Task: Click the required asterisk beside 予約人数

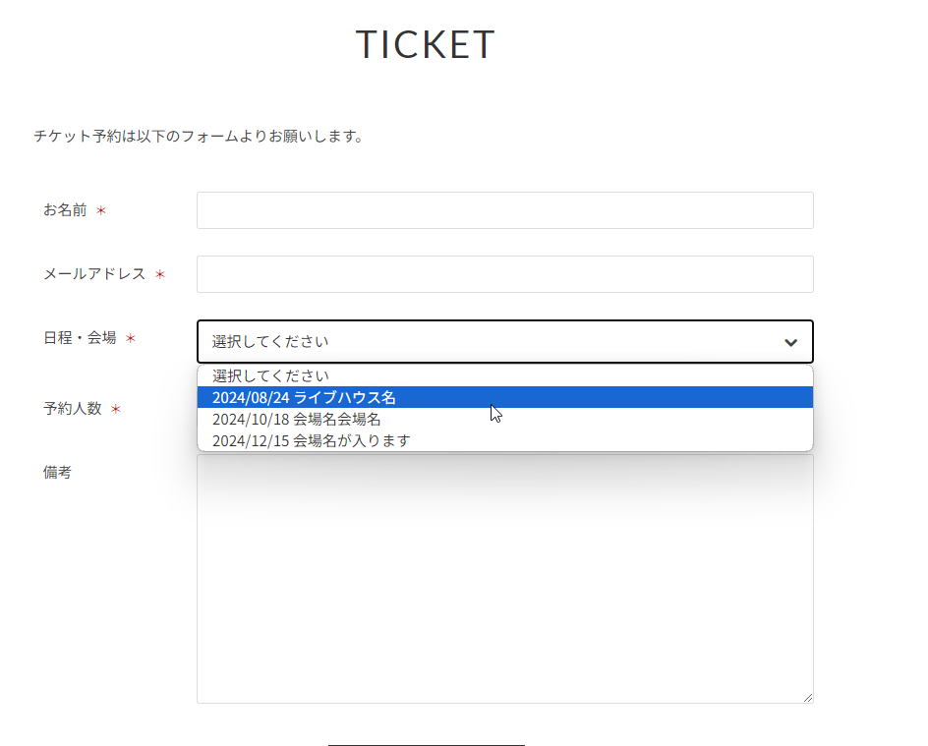Action: point(113,410)
